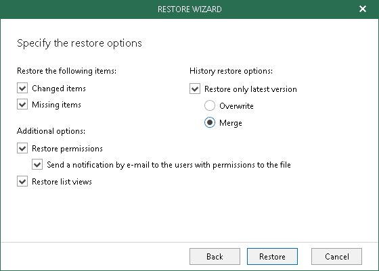Click the 'Additional options:' section label
This screenshot has width=379, height=271.
51,131
